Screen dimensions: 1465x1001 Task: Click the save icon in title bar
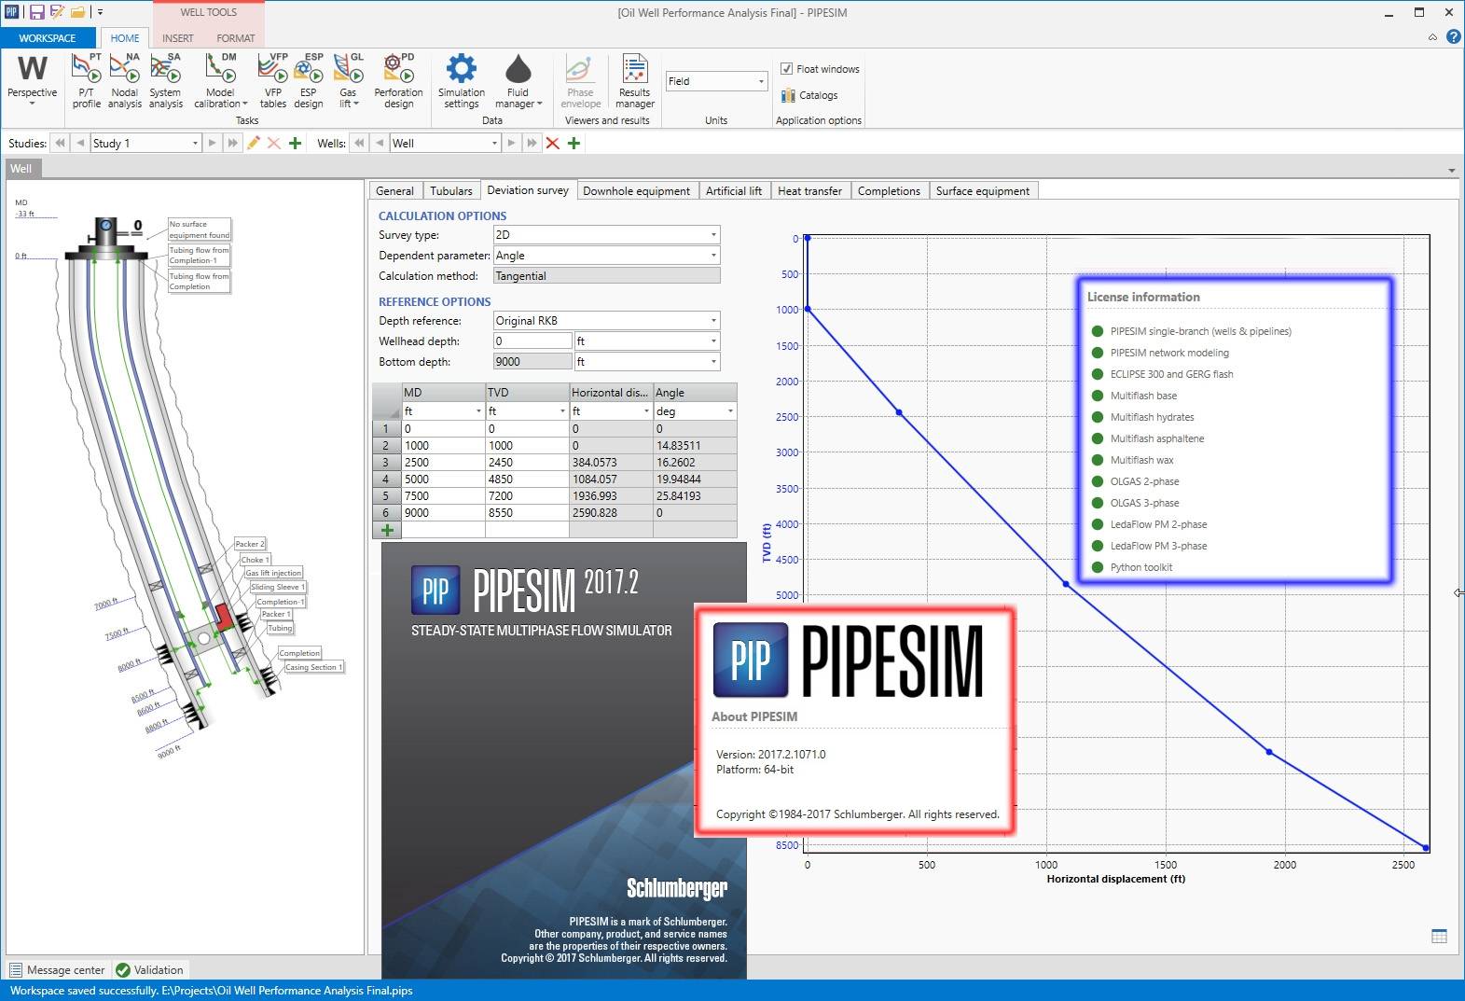(36, 12)
